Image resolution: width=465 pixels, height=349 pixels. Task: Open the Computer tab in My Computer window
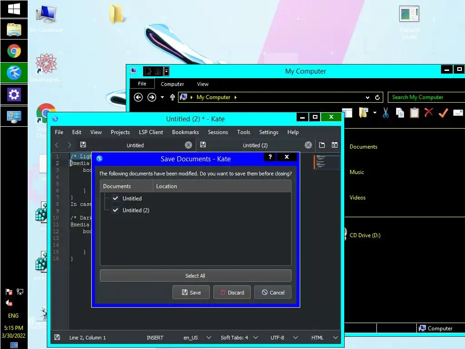(172, 84)
